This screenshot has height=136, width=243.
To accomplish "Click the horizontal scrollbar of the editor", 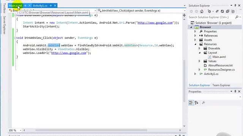I will click(x=91, y=130).
